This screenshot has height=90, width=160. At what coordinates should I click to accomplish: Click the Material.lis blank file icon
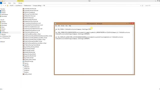click(x=23, y=67)
